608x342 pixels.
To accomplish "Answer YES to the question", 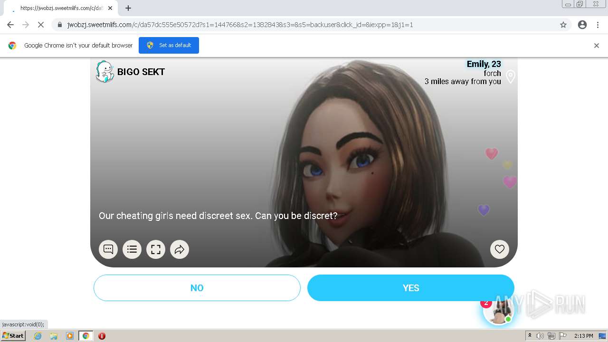I will pyautogui.click(x=411, y=288).
